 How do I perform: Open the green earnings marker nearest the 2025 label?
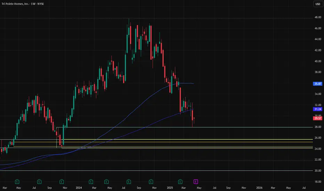180,182
